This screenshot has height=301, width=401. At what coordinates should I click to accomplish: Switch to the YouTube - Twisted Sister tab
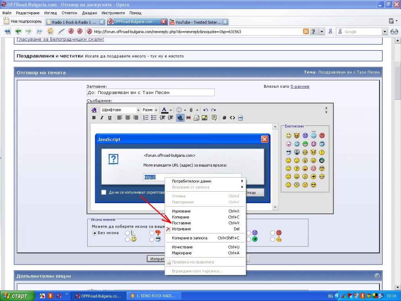[198, 22]
